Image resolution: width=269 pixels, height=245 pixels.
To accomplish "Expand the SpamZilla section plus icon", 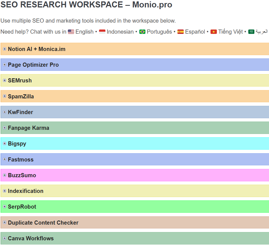I will point(5,96).
